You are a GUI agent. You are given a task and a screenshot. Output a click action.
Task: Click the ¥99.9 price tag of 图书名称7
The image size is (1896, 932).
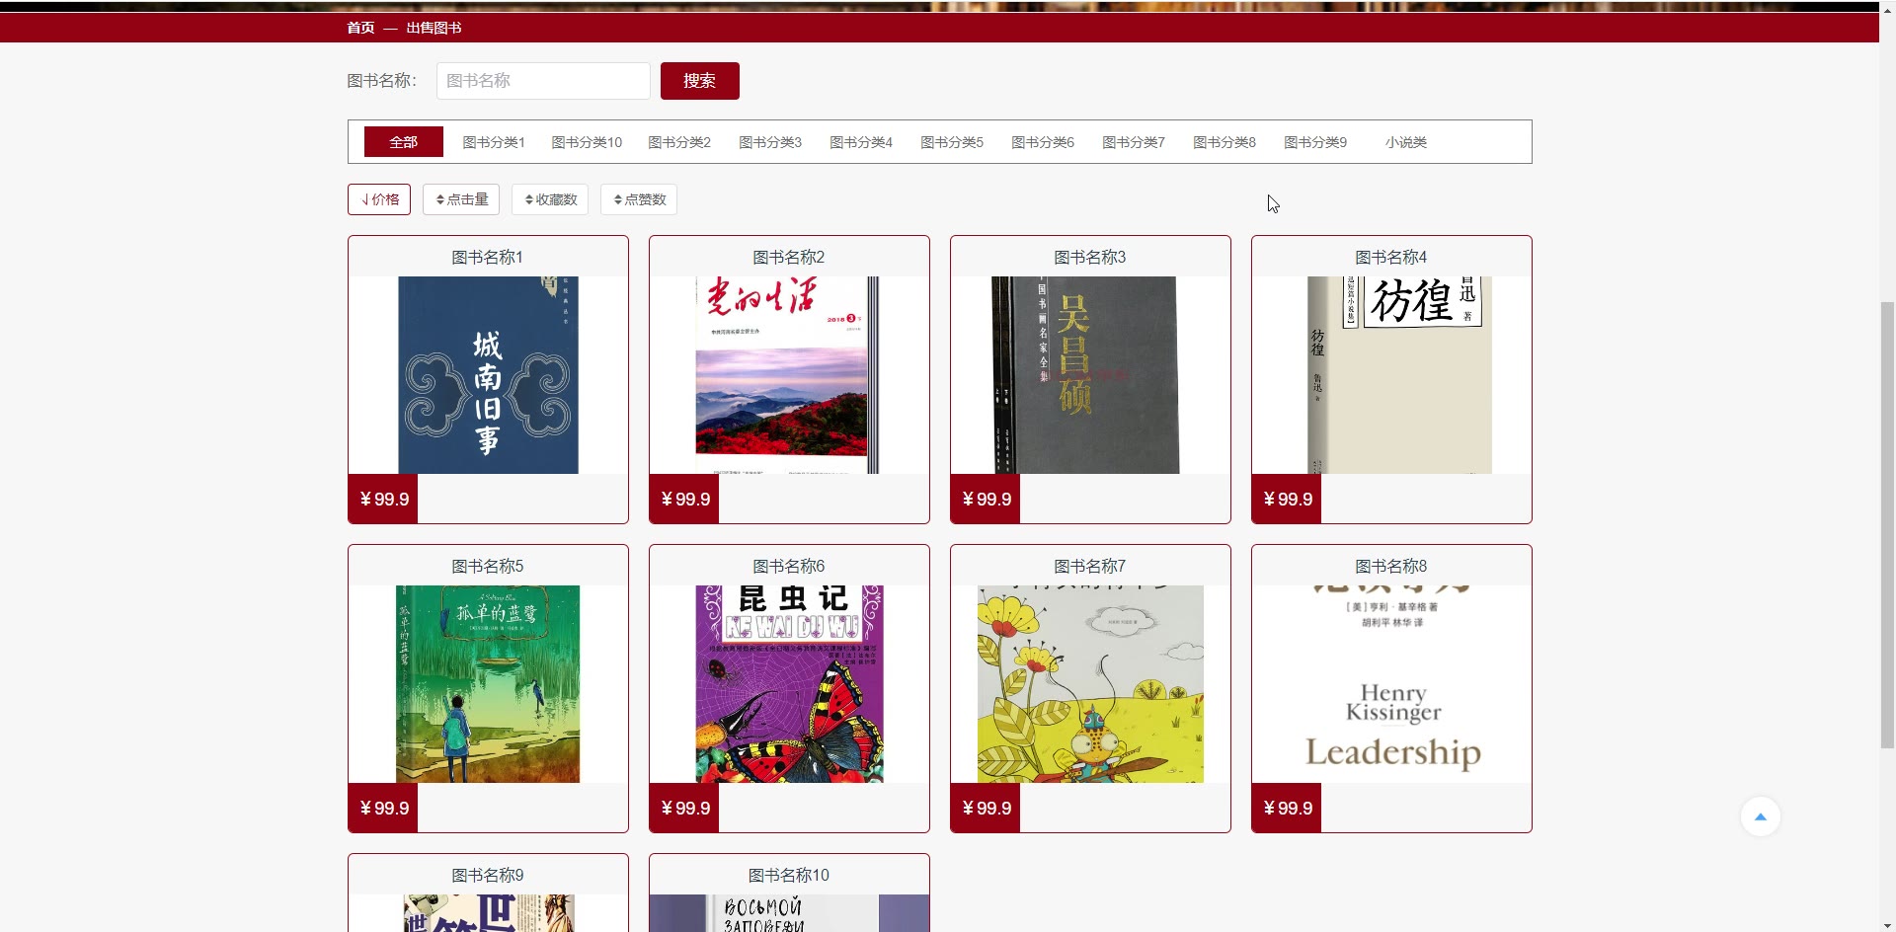(986, 808)
